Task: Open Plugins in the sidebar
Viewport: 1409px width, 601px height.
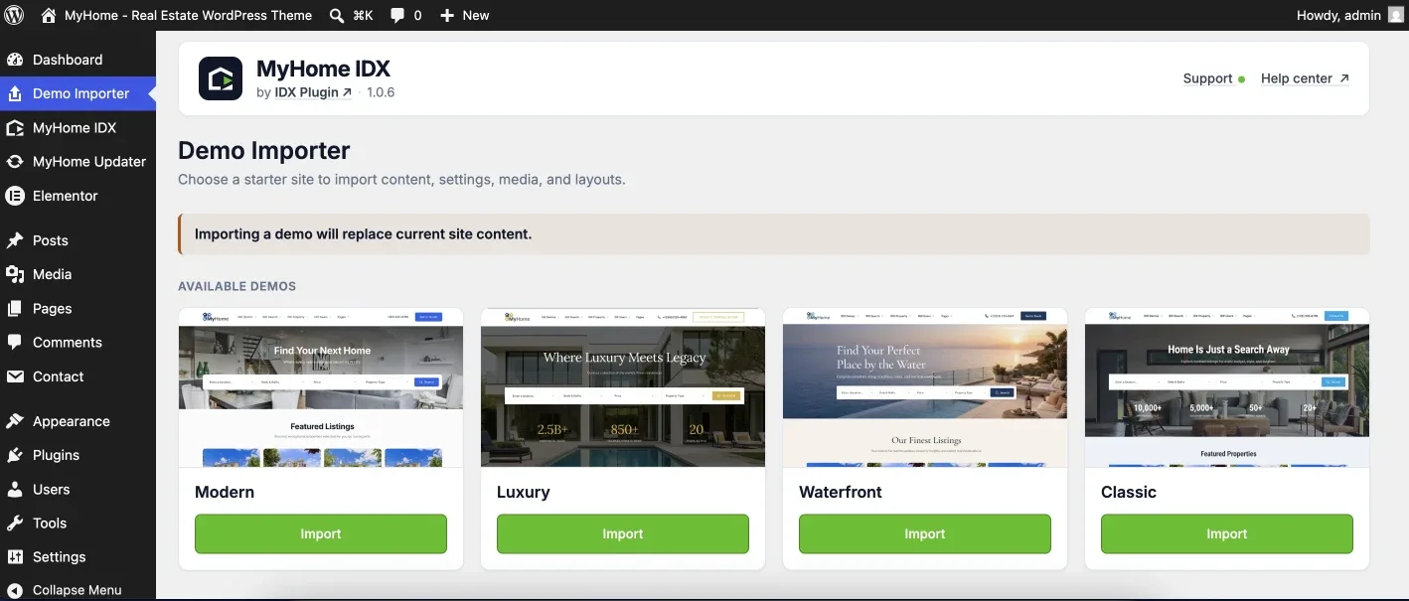Action: pyautogui.click(x=57, y=455)
